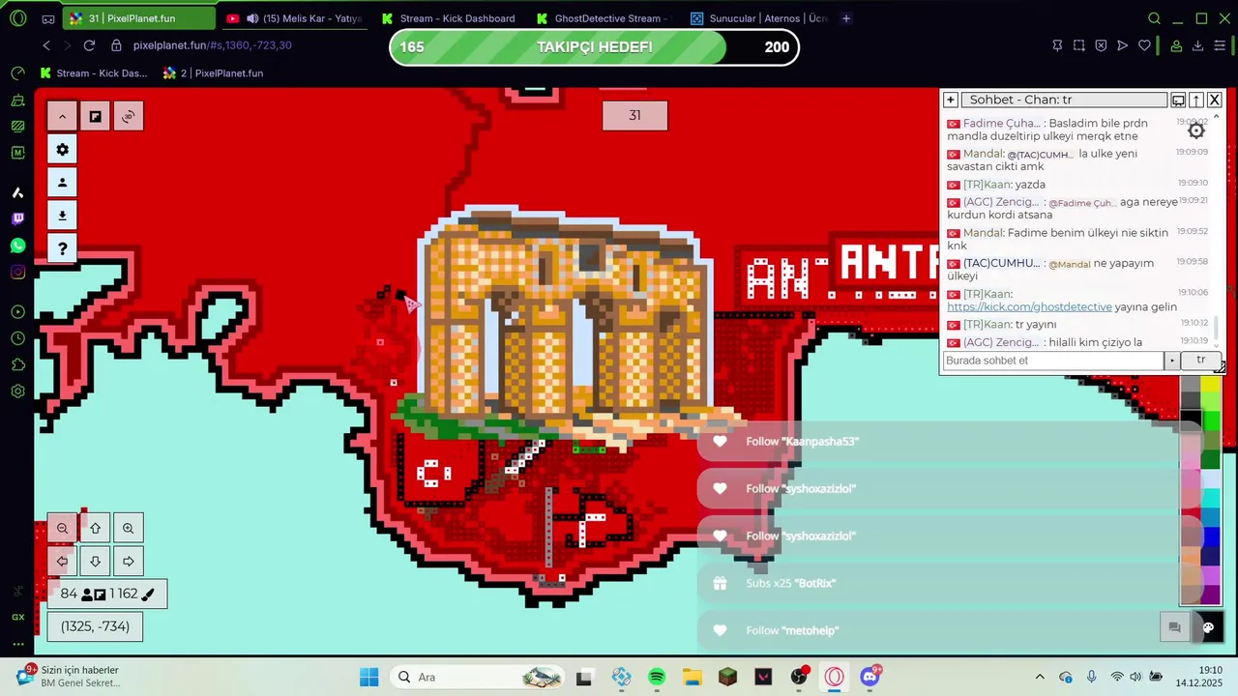1238x696 pixels.
Task: Collapse the PixelPlanet menu with the up-chevron button
Action: (62, 117)
